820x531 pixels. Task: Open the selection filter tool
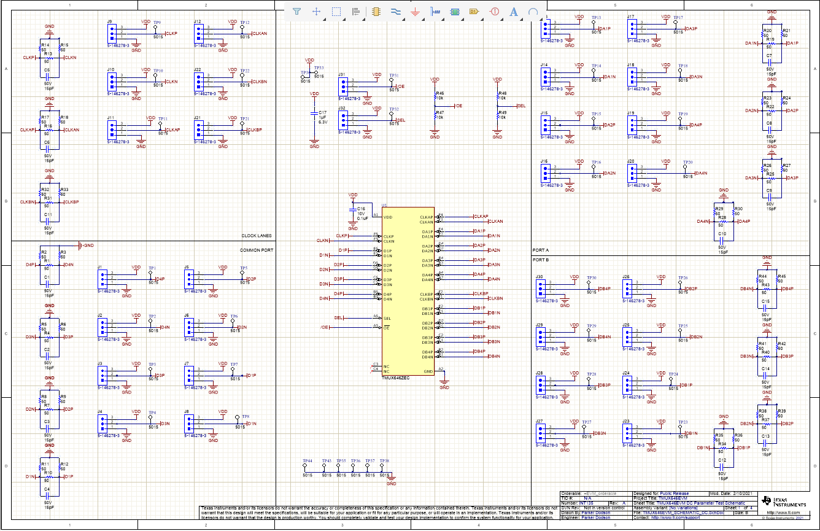[x=297, y=11]
